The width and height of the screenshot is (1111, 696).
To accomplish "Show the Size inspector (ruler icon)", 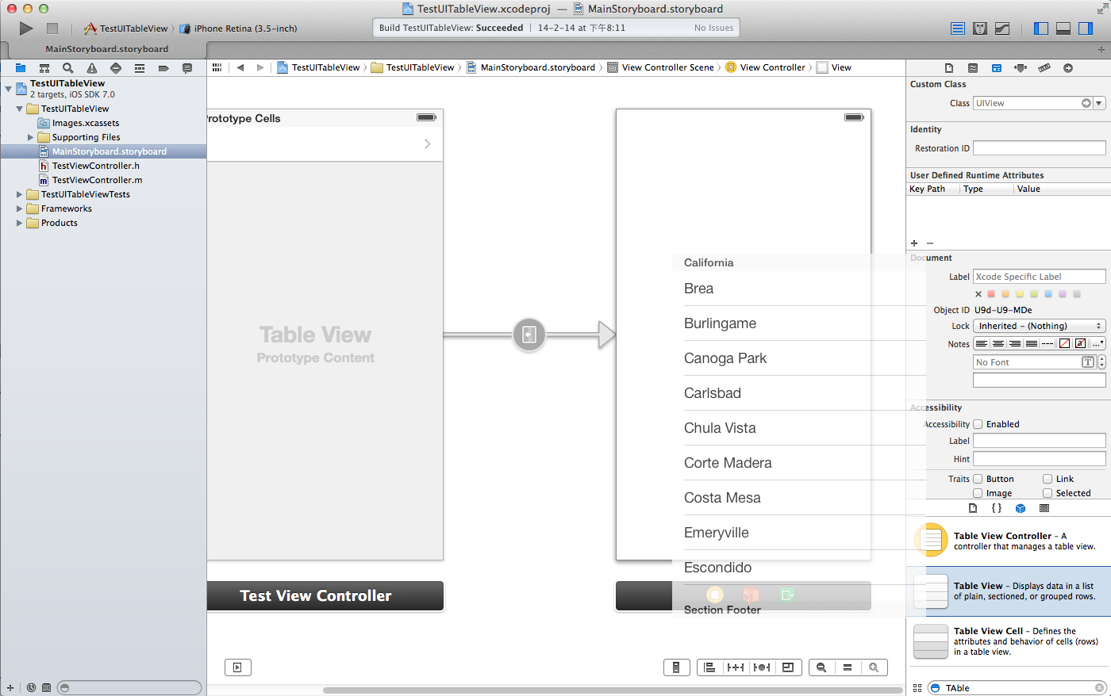I will point(1044,68).
